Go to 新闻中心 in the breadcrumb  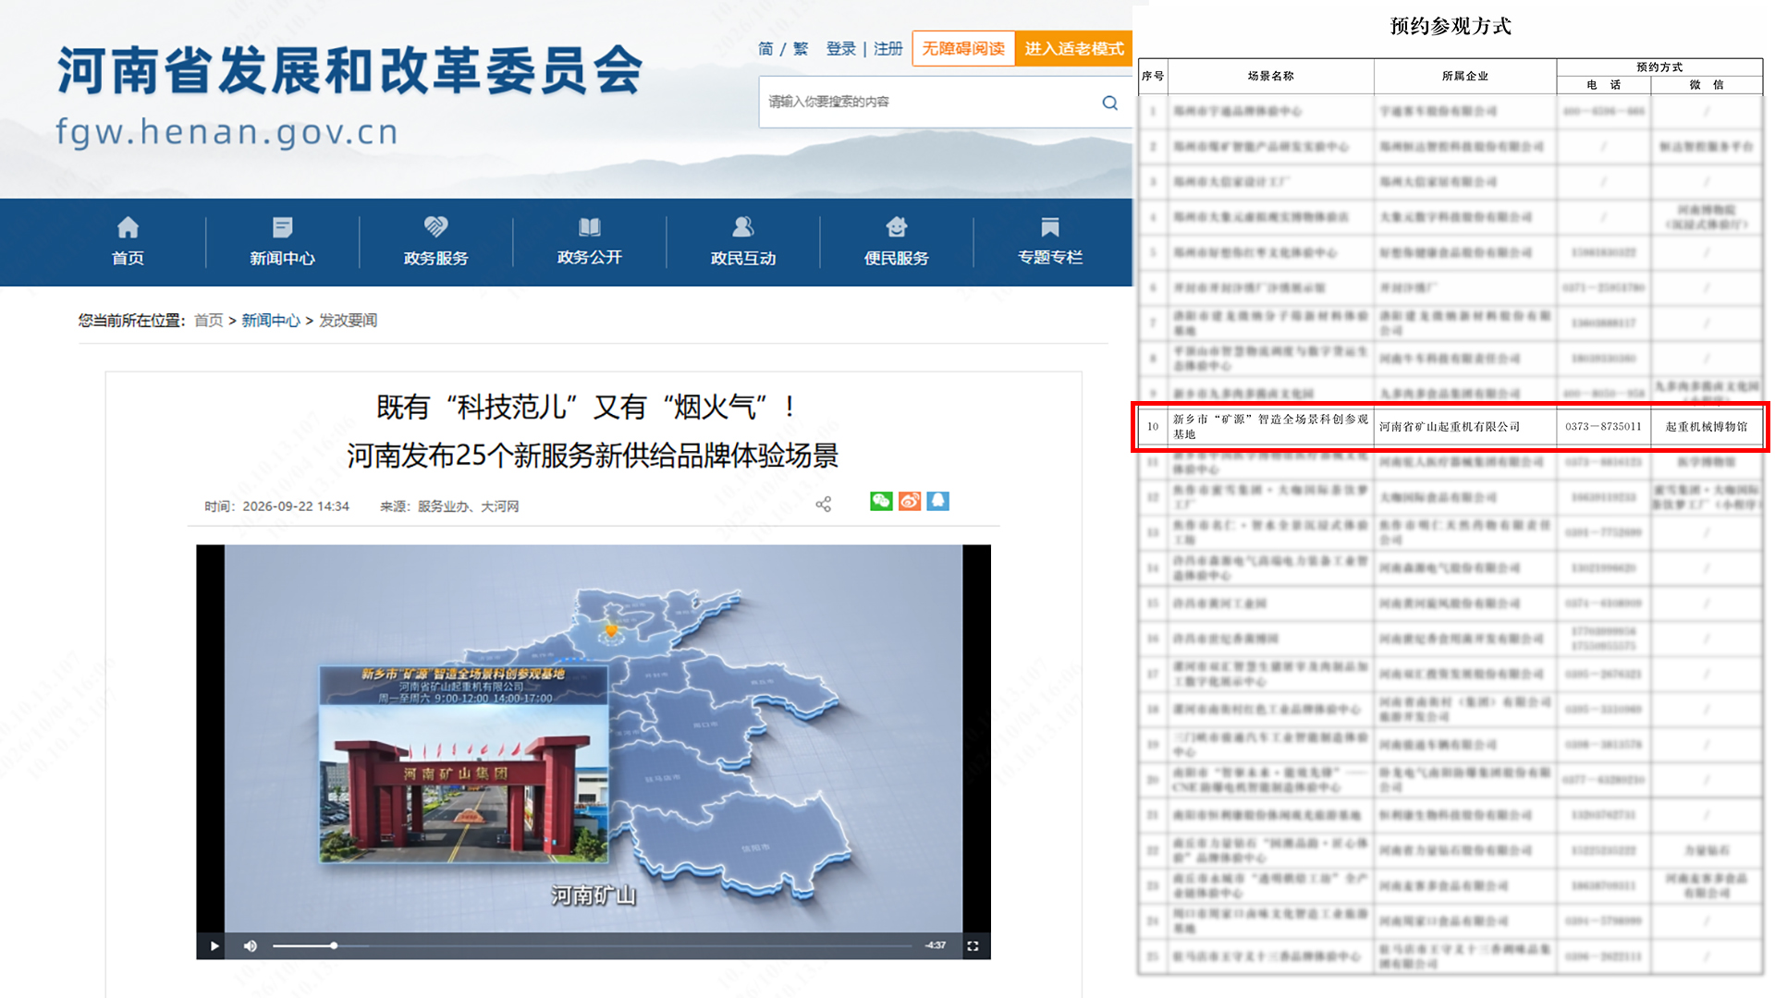(x=271, y=320)
